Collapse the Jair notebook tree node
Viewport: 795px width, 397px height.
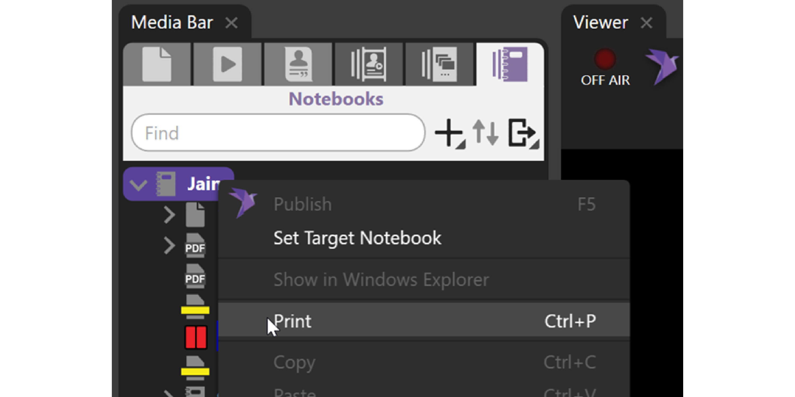(138, 185)
